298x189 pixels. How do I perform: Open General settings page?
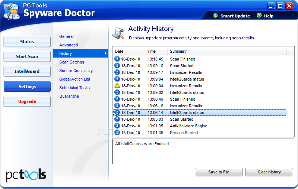point(66,36)
